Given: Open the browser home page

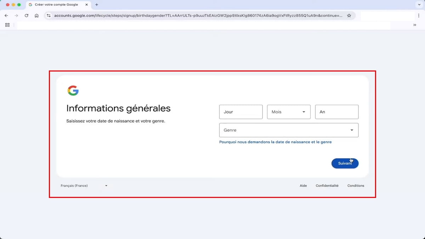Looking at the screenshot, I should (36, 16).
